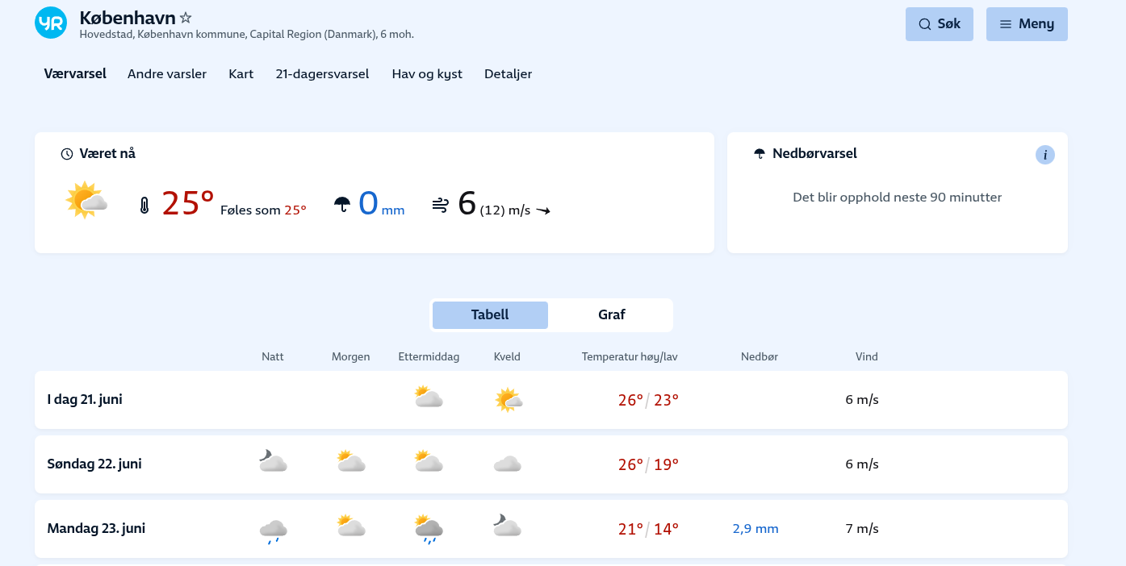The image size is (1126, 566).
Task: Click the umbrella icon beside 0 mm
Action: pos(342,205)
